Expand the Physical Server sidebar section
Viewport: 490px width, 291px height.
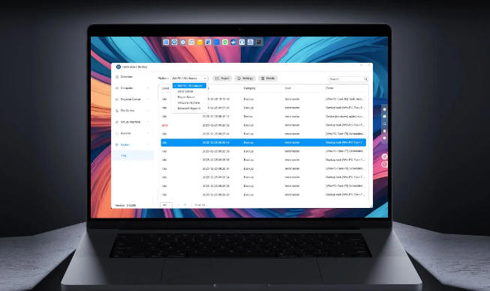(148, 99)
